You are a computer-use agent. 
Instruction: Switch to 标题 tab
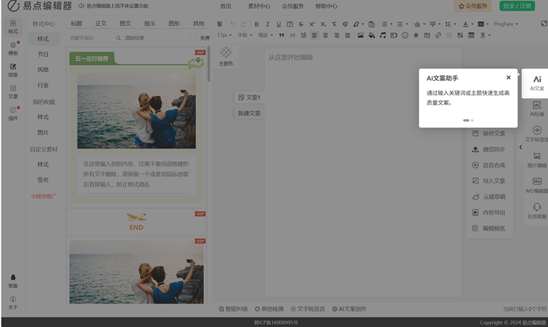[76, 23]
